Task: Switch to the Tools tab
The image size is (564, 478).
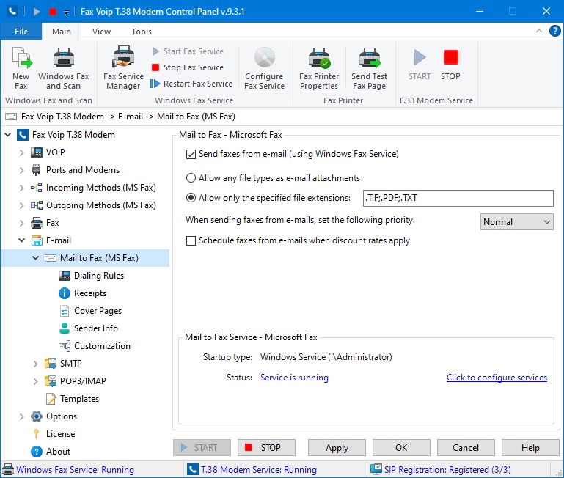Action: pyautogui.click(x=142, y=32)
